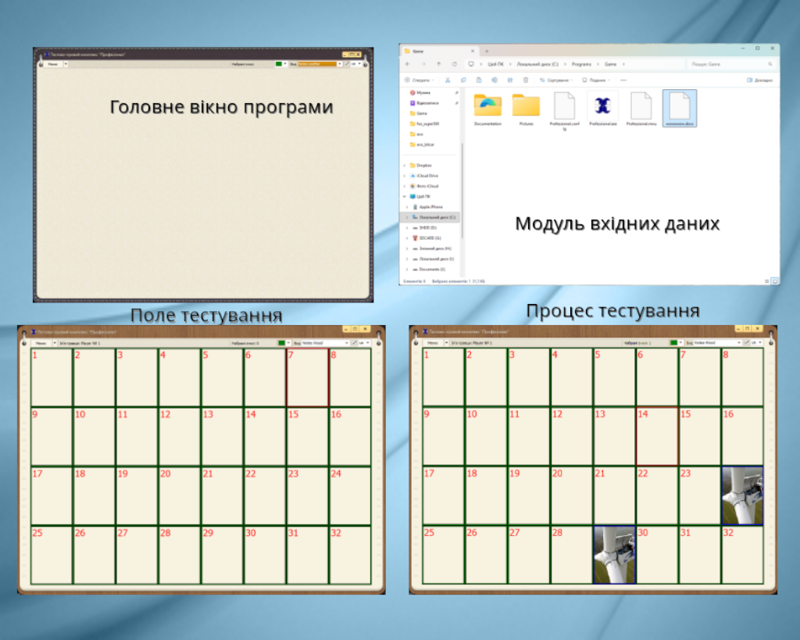The image size is (800, 640).
Task: Toggle the checkbox in Процес тестування window toolbar
Action: pyautogui.click(x=746, y=342)
